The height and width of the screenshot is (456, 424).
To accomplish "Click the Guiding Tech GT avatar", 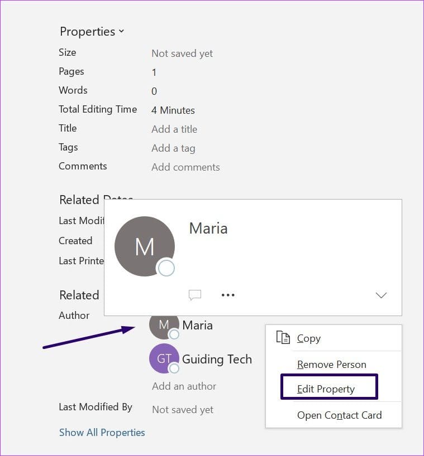I will click(x=164, y=358).
